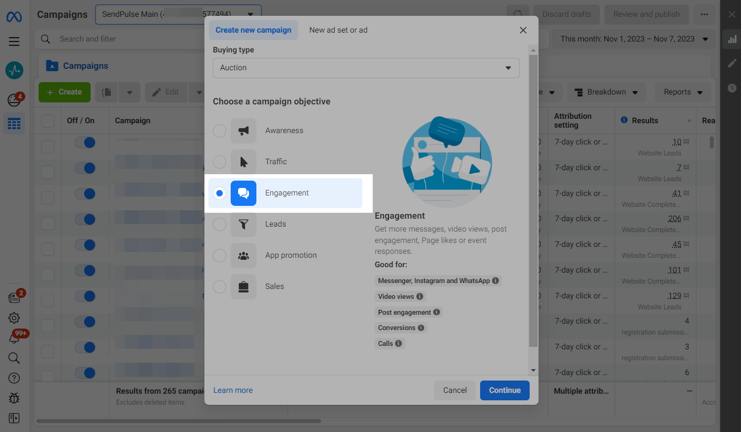Open the Buying type Auction dropdown
Viewport: 741px width, 432px height.
[366, 68]
